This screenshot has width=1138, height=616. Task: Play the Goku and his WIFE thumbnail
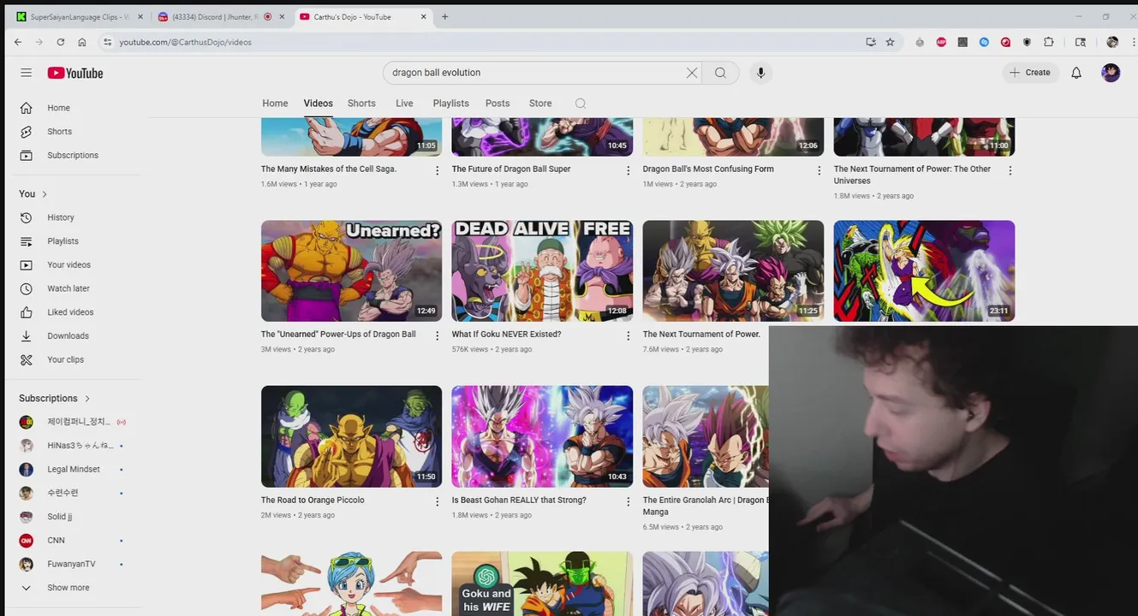[x=542, y=583]
